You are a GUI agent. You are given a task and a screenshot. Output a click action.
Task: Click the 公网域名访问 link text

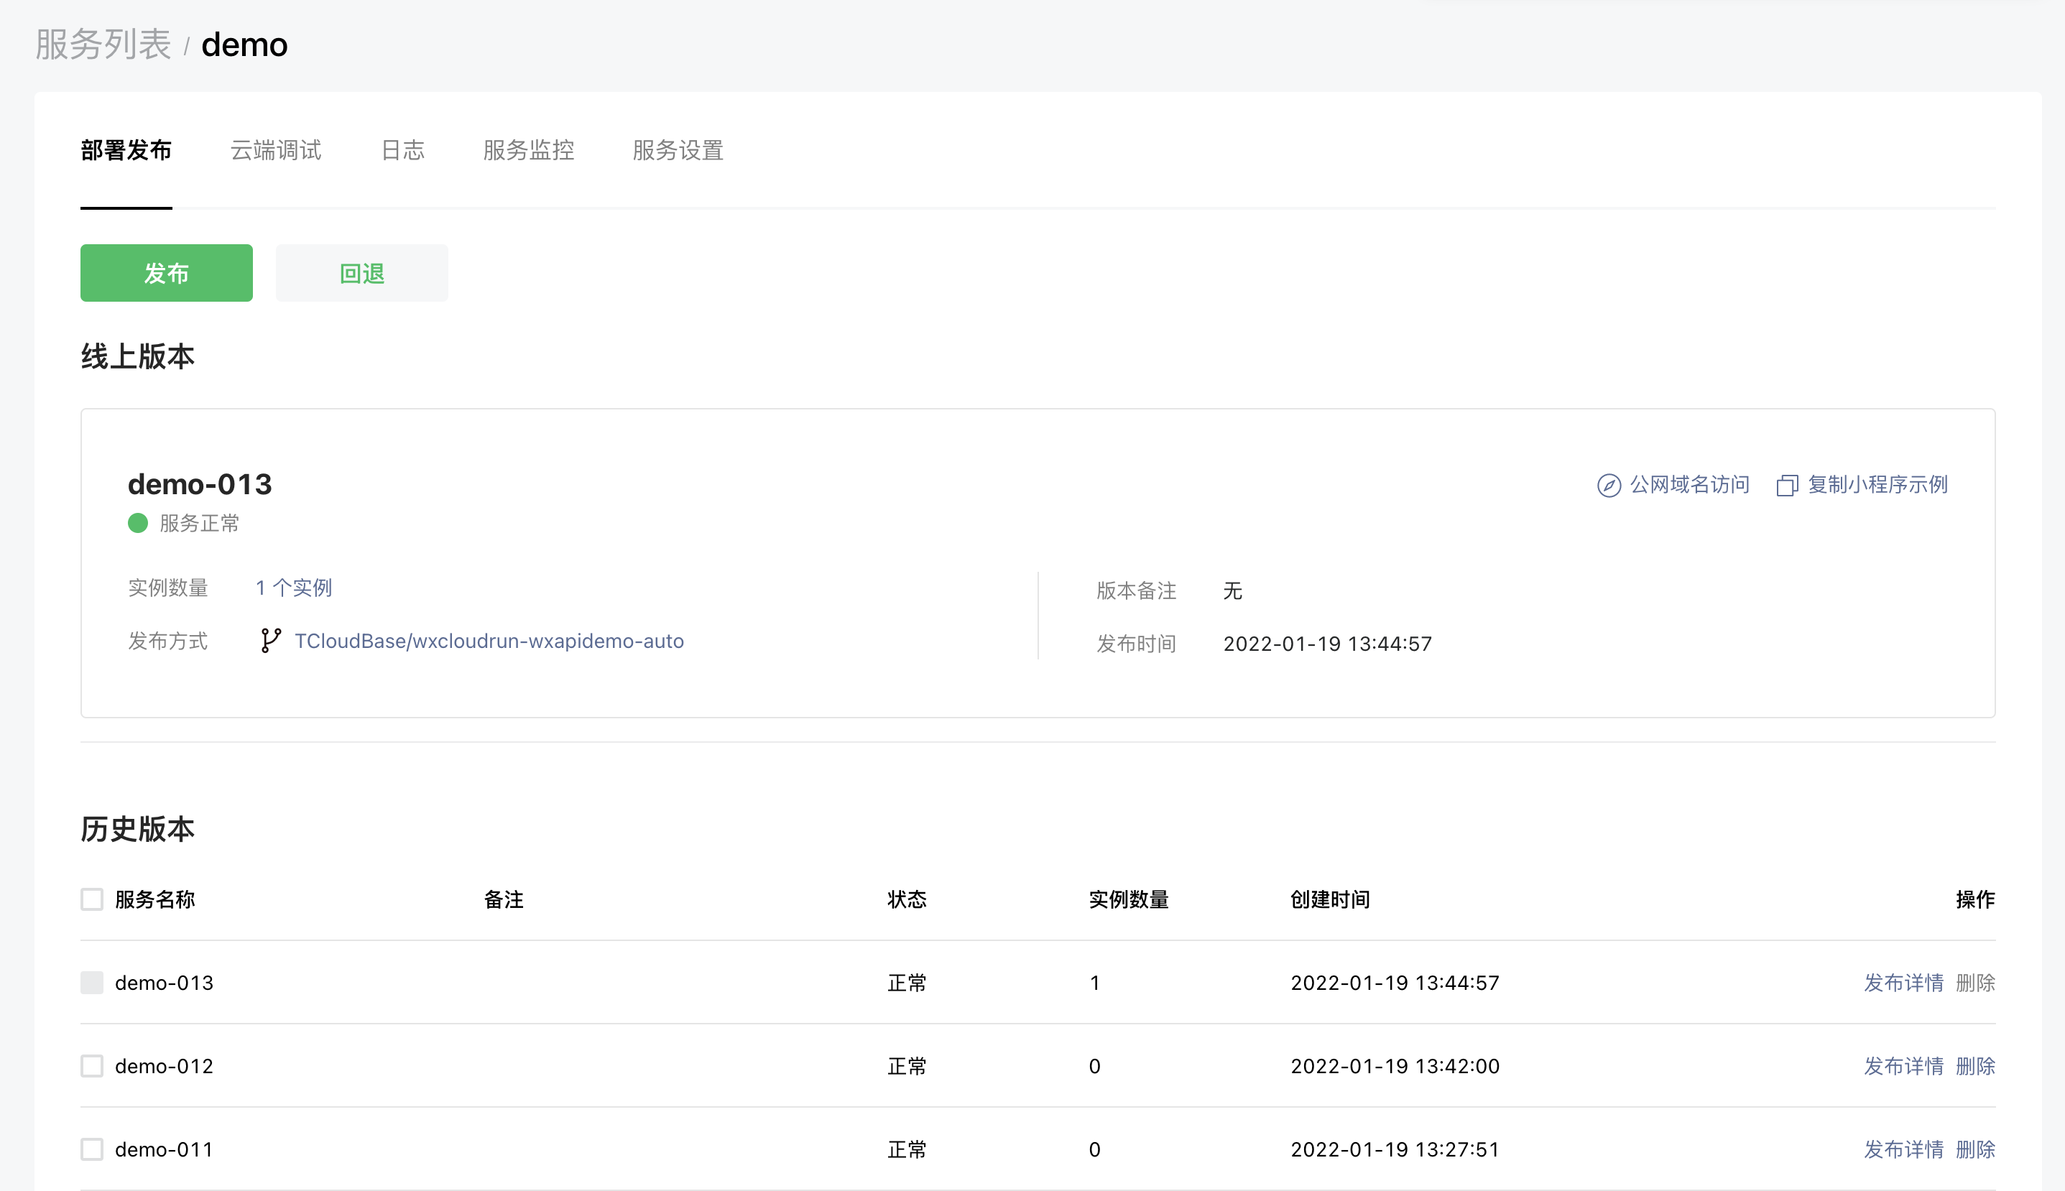point(1689,484)
